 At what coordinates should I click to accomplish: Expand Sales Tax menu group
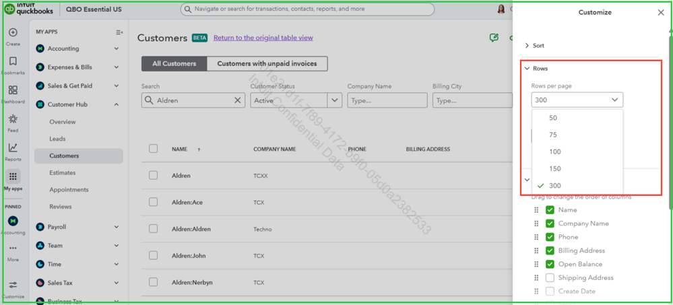[117, 283]
